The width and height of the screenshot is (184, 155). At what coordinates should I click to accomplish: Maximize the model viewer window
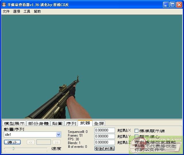pos(173,5)
